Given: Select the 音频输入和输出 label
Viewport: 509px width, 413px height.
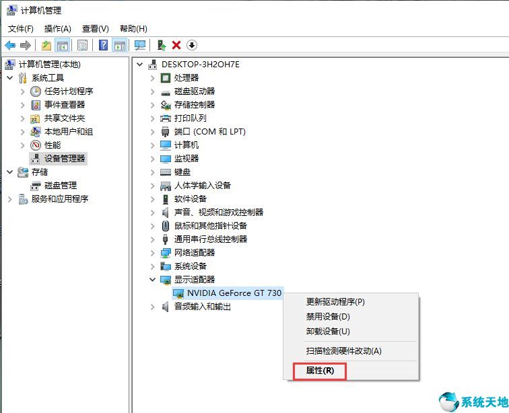Looking at the screenshot, I should 202,307.
